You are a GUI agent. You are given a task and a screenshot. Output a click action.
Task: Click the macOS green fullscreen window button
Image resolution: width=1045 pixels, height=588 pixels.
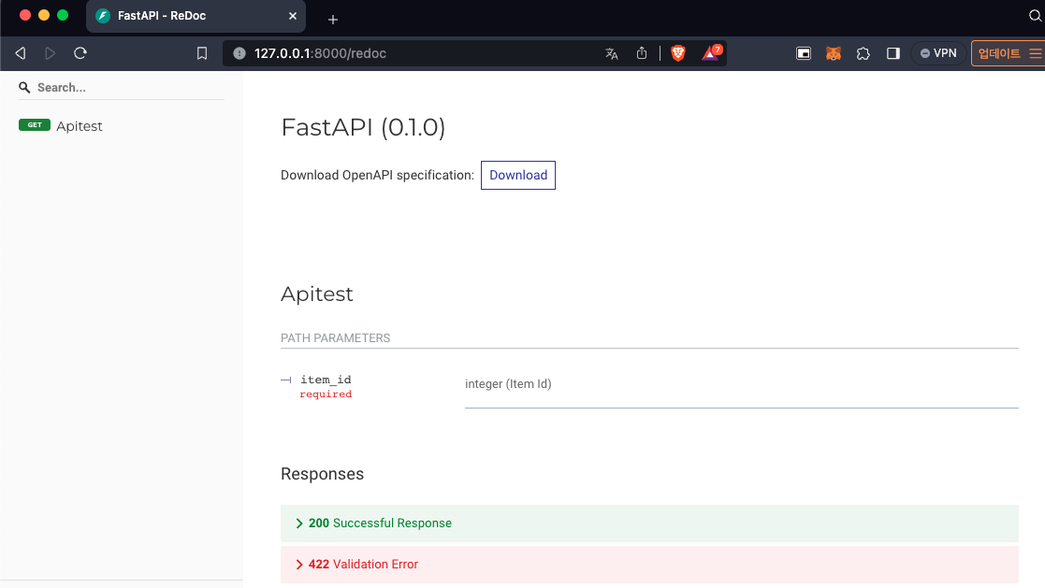[63, 15]
